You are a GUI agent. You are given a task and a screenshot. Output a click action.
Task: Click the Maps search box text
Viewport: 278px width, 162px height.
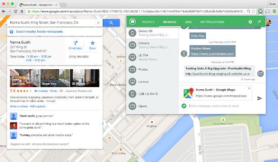pos(44,23)
